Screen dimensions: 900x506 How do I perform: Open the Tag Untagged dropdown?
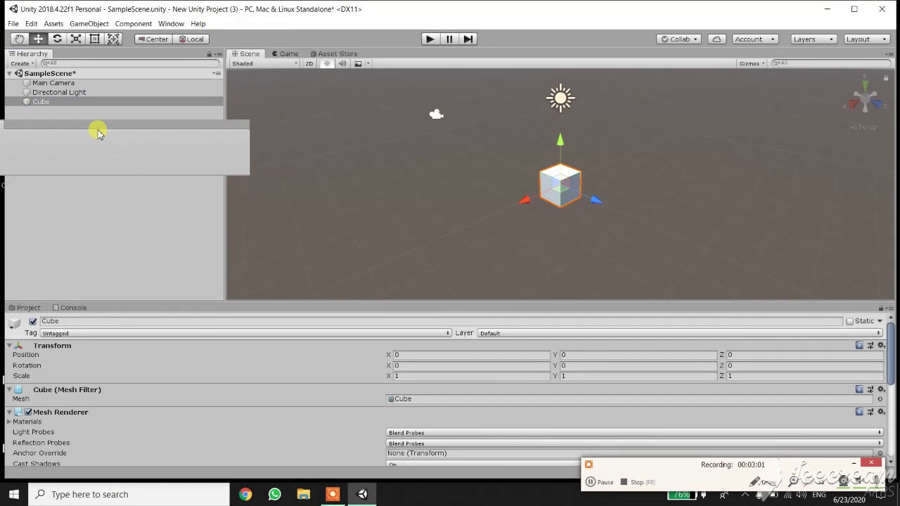(245, 333)
